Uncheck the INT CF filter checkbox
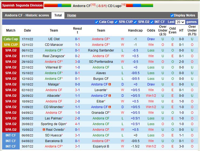This screenshot has height=151, width=200. 152,22
